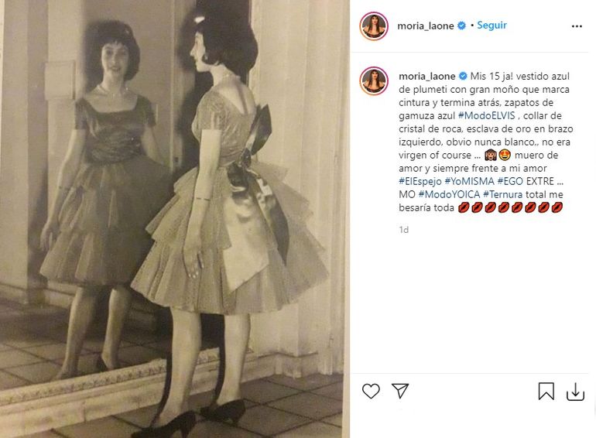Open the #Ternura hashtag
596x438 pixels.
(x=502, y=194)
